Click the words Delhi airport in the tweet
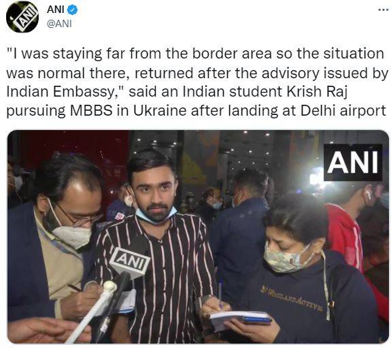 coord(343,111)
